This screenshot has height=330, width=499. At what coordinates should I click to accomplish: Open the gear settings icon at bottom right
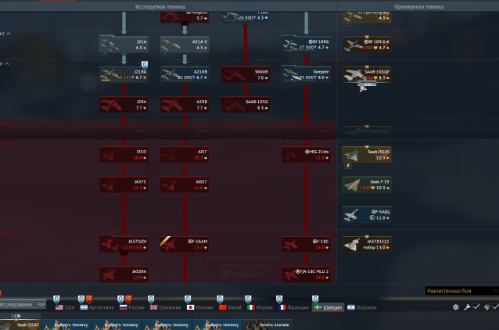(x=456, y=307)
